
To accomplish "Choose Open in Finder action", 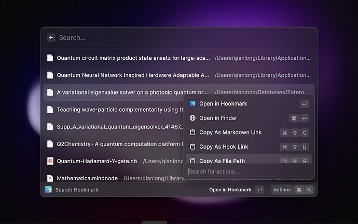I will coord(249,118).
